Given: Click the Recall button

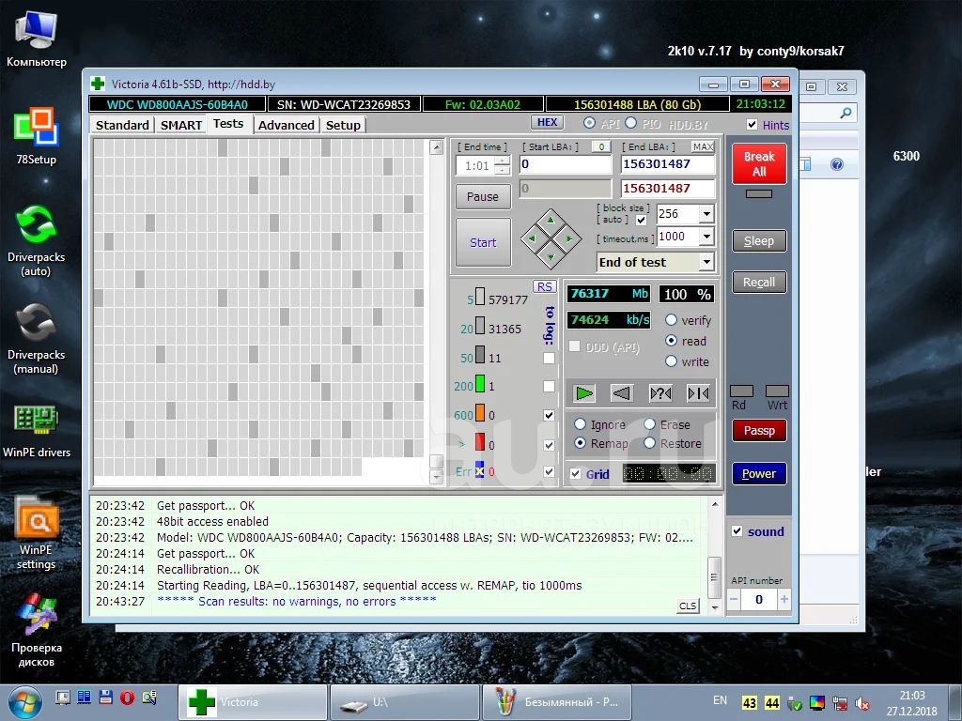Looking at the screenshot, I should [x=759, y=282].
